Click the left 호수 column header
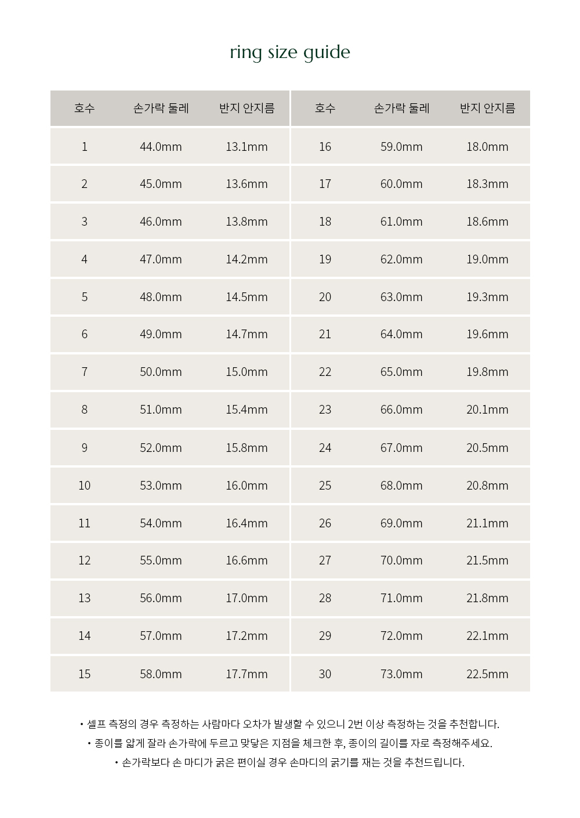Viewport: 580px width, 818px height. click(84, 108)
